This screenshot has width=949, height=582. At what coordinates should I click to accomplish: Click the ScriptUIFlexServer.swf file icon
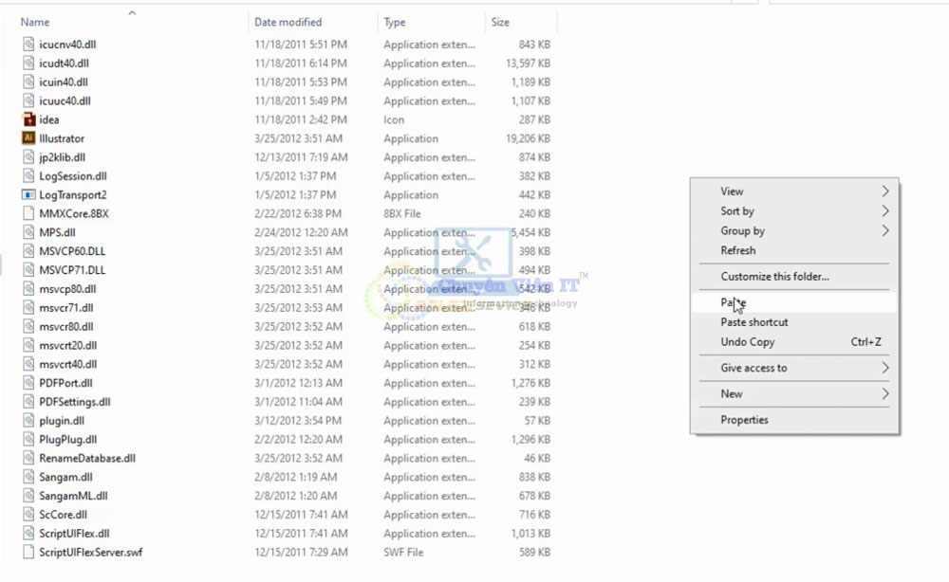tap(28, 553)
